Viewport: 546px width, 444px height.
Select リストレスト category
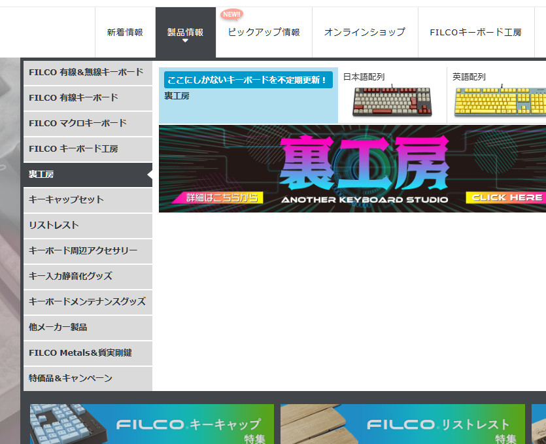pos(88,226)
